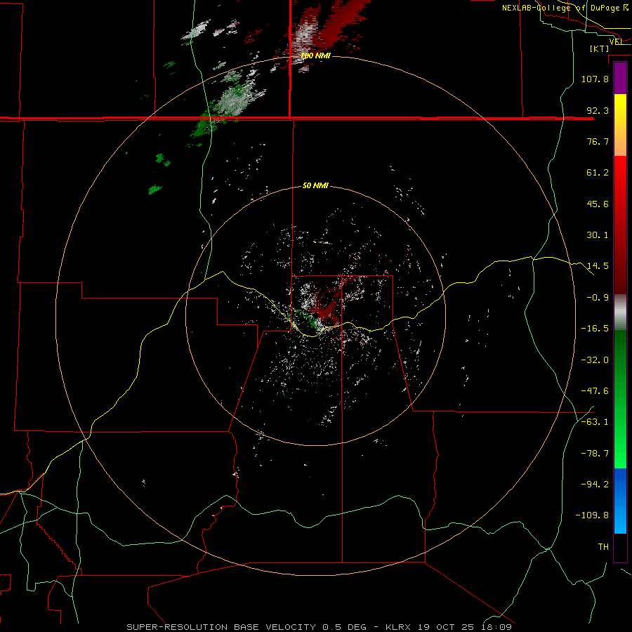Select the 45.6 value on the velocity scale
Viewport: 632px width, 632px height.
(x=598, y=204)
